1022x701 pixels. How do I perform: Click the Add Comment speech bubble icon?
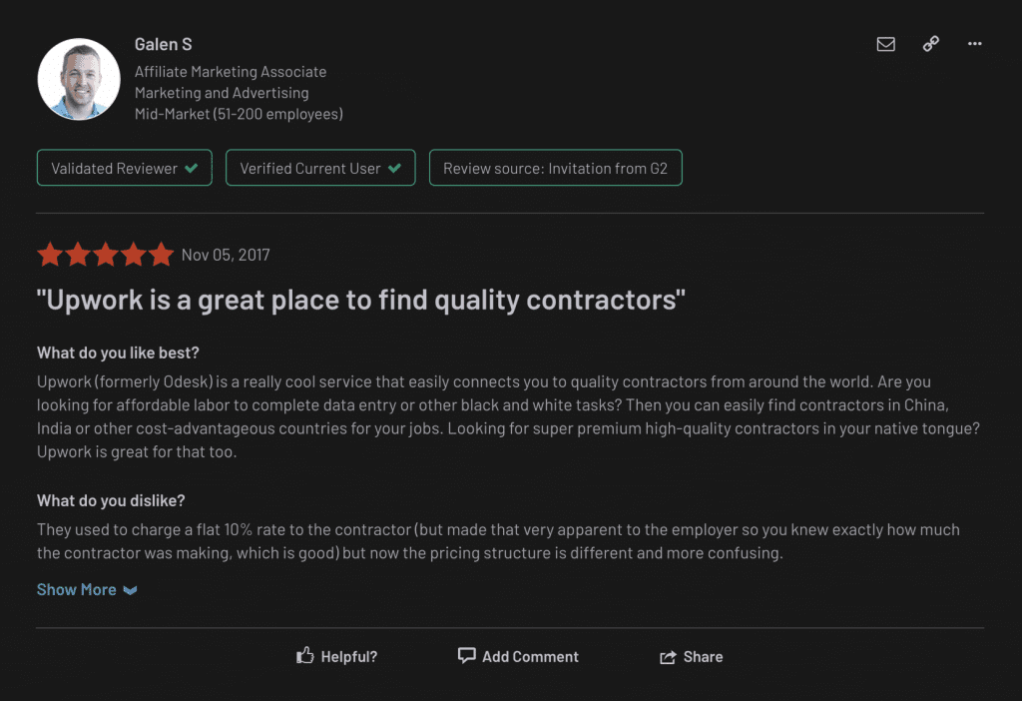point(466,655)
